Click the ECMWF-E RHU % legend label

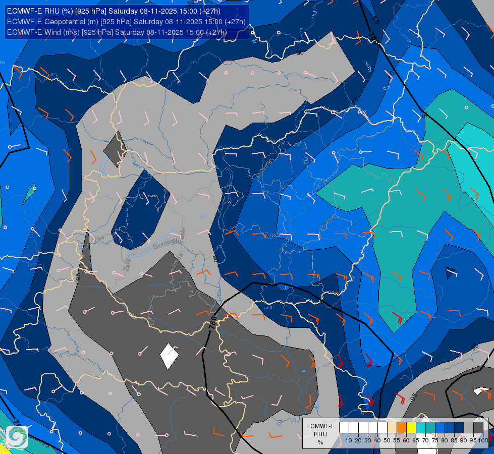coord(320,434)
